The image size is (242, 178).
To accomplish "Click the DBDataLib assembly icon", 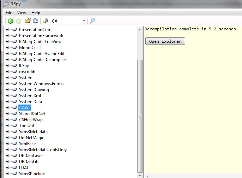I will (14, 161).
